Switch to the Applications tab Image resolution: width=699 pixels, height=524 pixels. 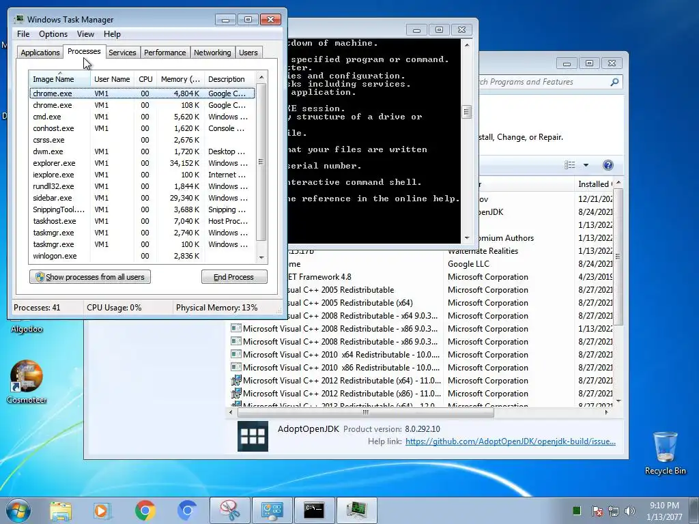pos(40,52)
